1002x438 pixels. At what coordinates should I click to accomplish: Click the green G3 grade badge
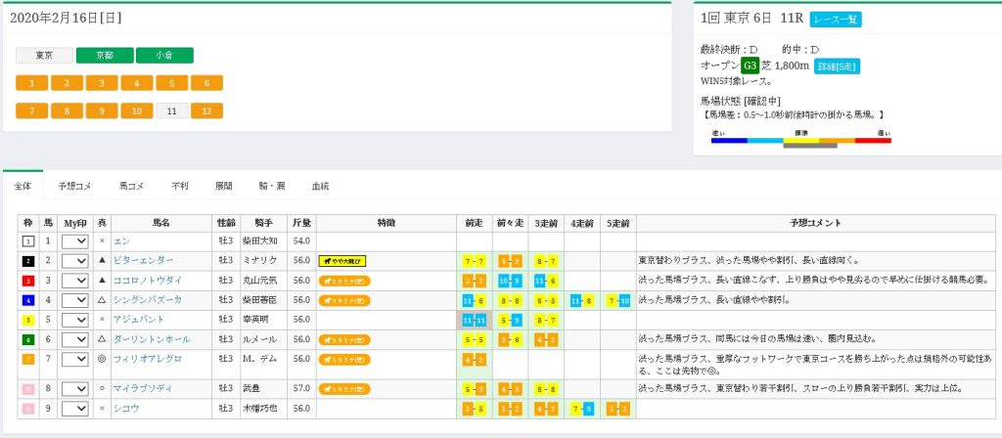point(750,66)
